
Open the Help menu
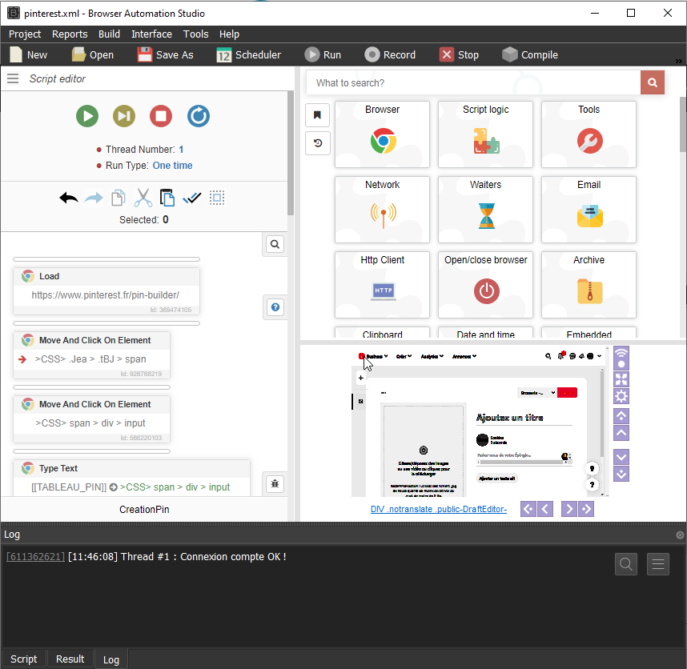pyautogui.click(x=229, y=34)
